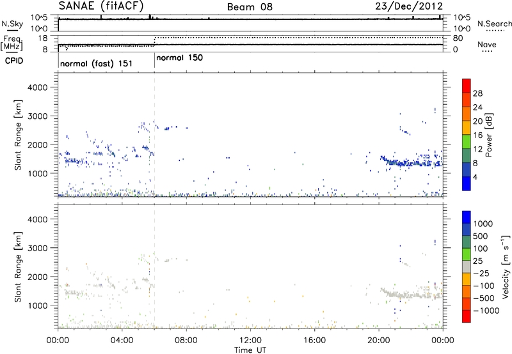Click the dashed mode-change line in velocity panel

click(154, 267)
